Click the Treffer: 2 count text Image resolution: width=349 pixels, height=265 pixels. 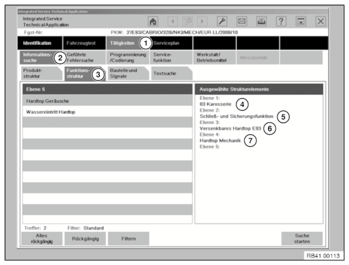[x=35, y=228]
